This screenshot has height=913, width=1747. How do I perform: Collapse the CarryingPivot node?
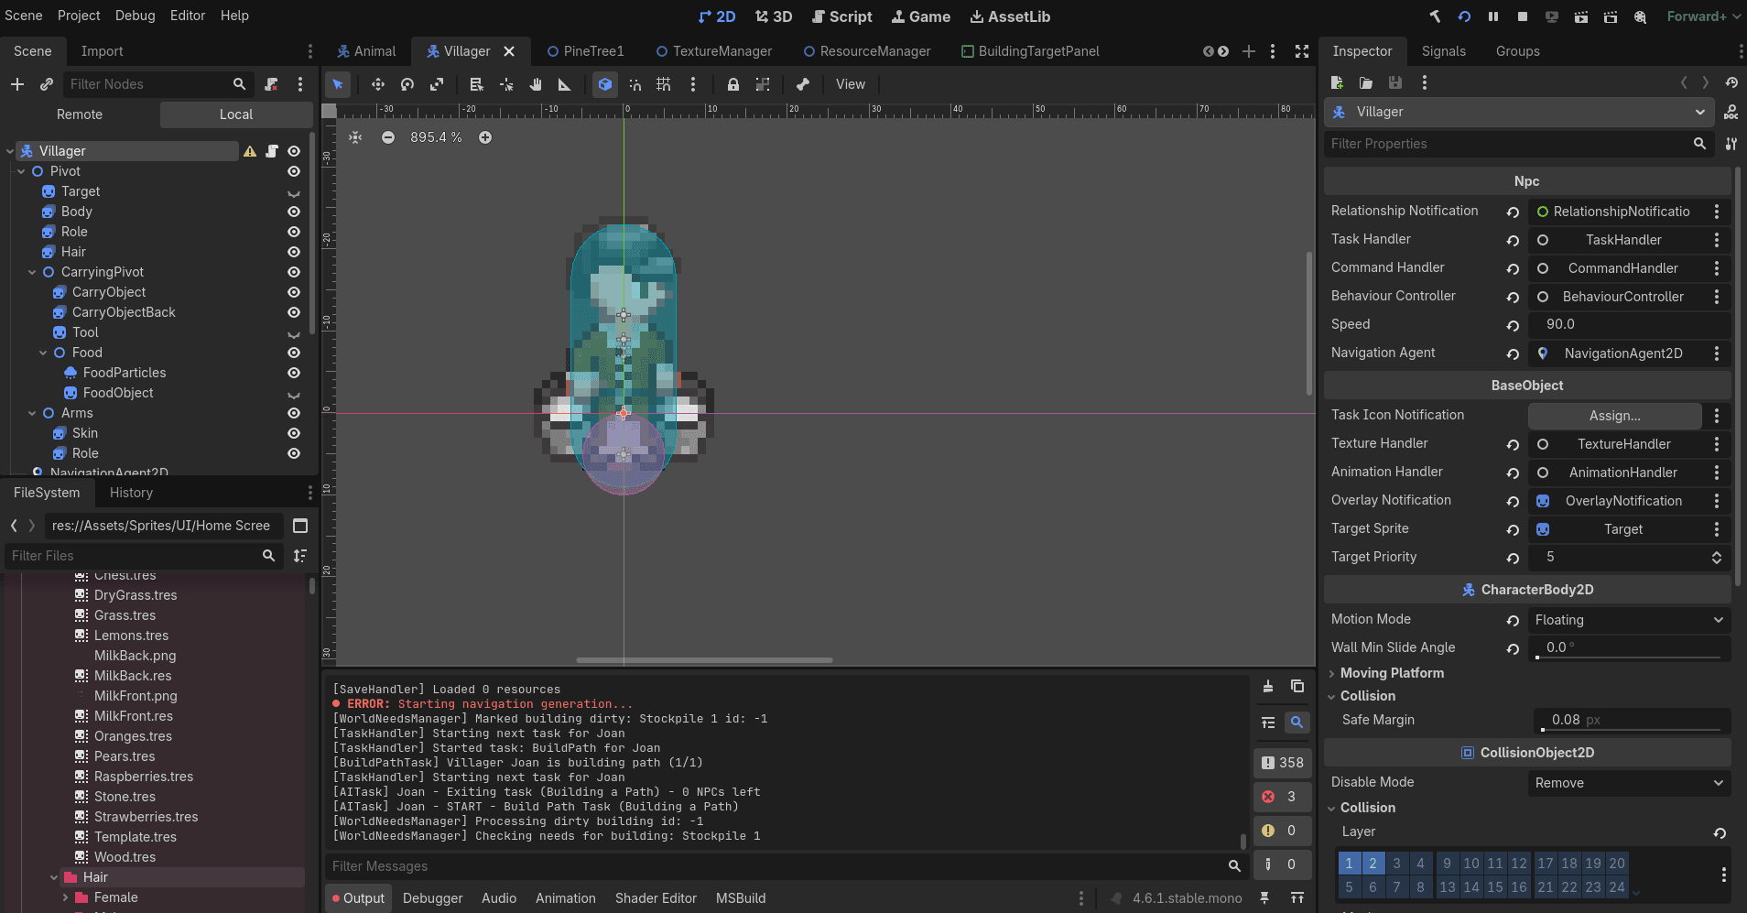pos(32,272)
